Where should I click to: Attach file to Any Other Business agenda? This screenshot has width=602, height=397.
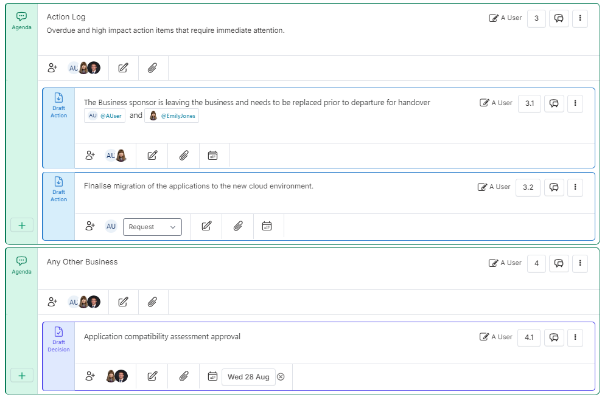[152, 302]
